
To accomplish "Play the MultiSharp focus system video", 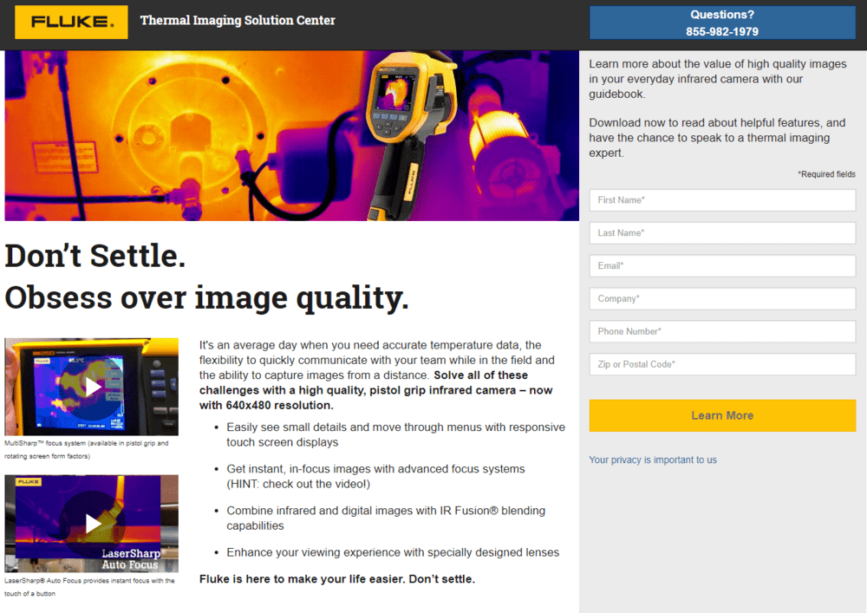I will (92, 387).
